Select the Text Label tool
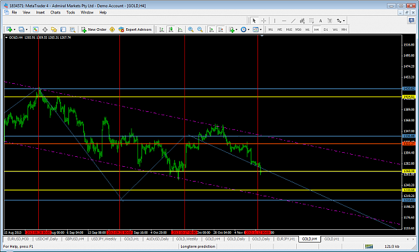 click(330, 21)
